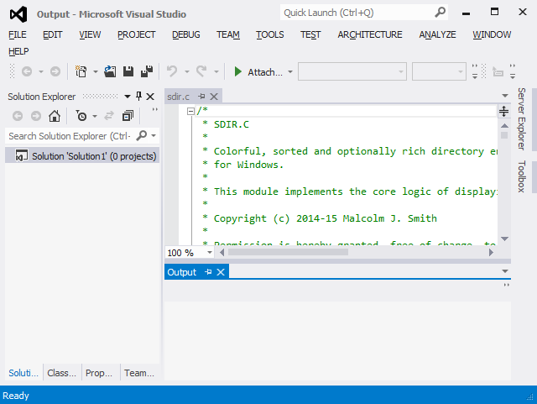537x404 pixels.
Task: Open the Undo history dropdown arrow
Action: coord(187,71)
